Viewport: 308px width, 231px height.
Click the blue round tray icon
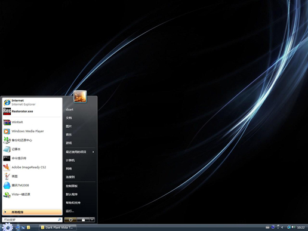tap(273, 227)
